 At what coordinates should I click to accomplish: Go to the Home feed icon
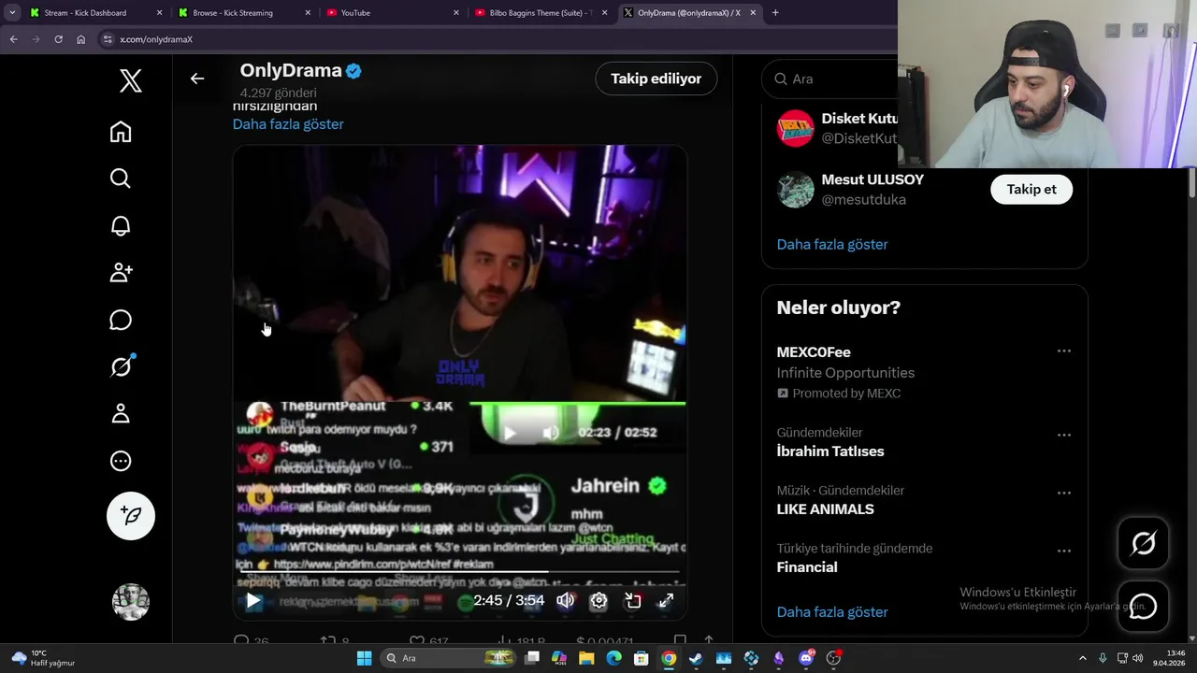(121, 132)
